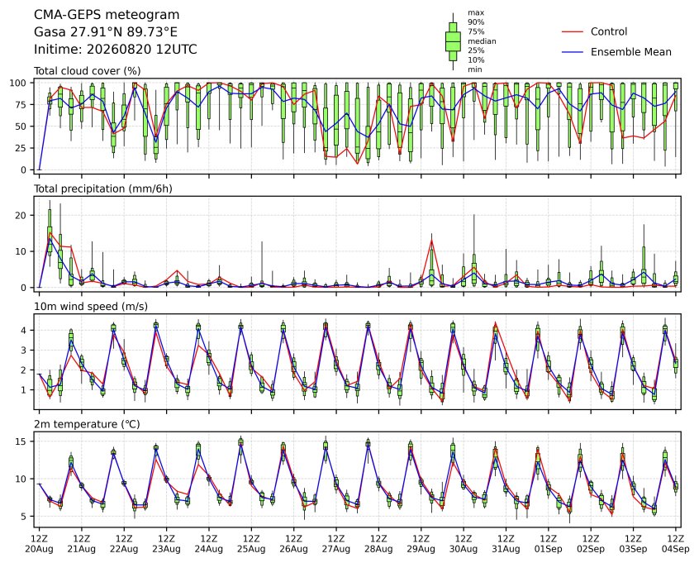Click the '2m temperature (°C)' panel title

[87, 424]
